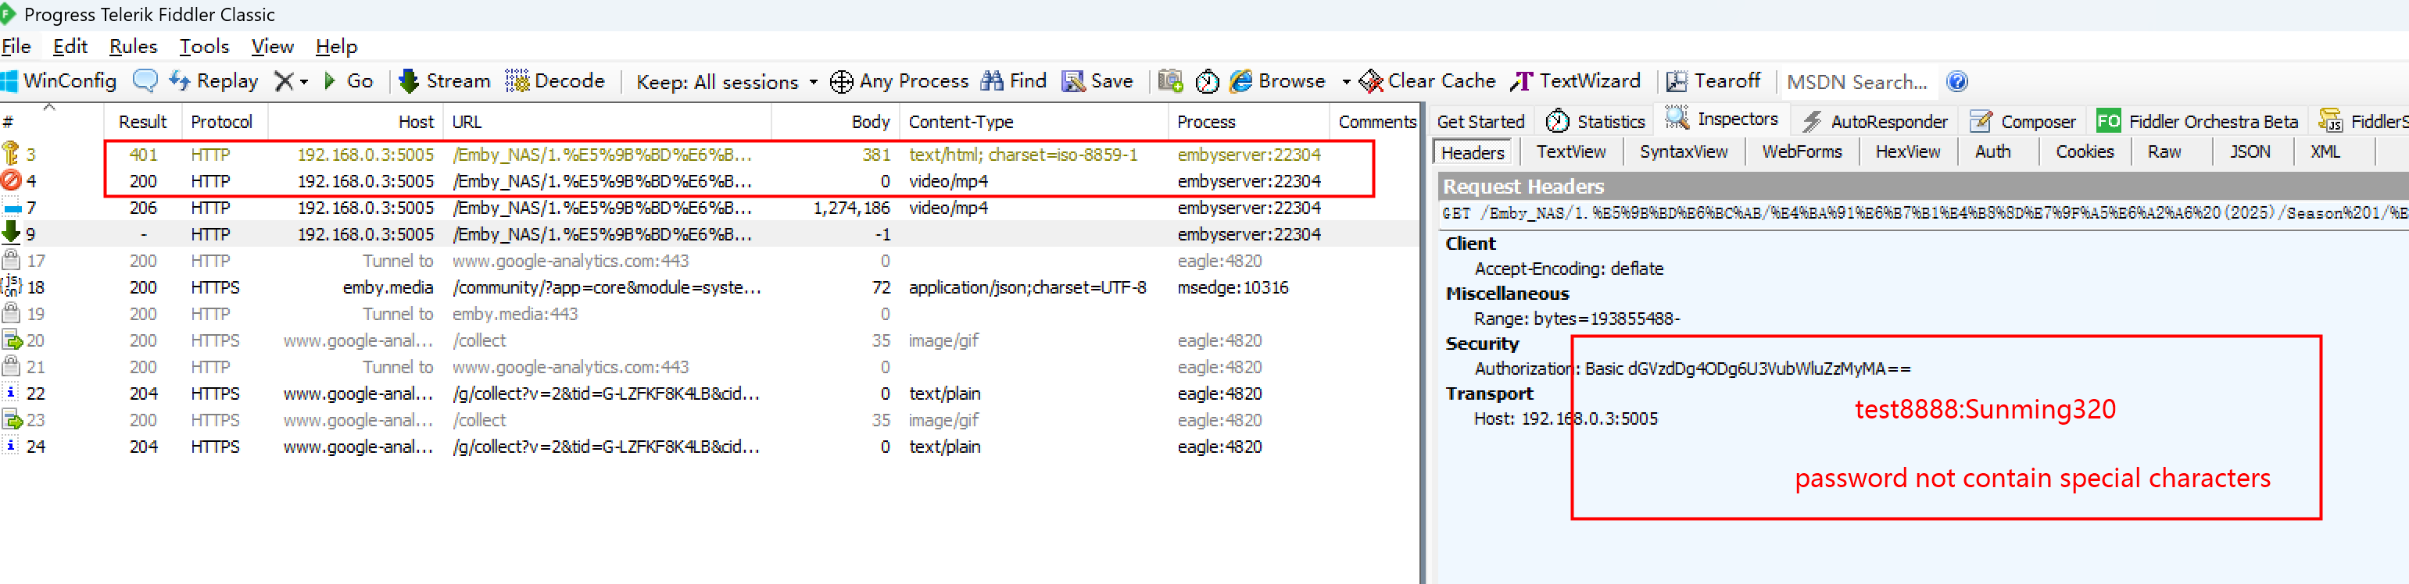Click the Authorization: Basic header line
2409x584 pixels.
point(1693,369)
